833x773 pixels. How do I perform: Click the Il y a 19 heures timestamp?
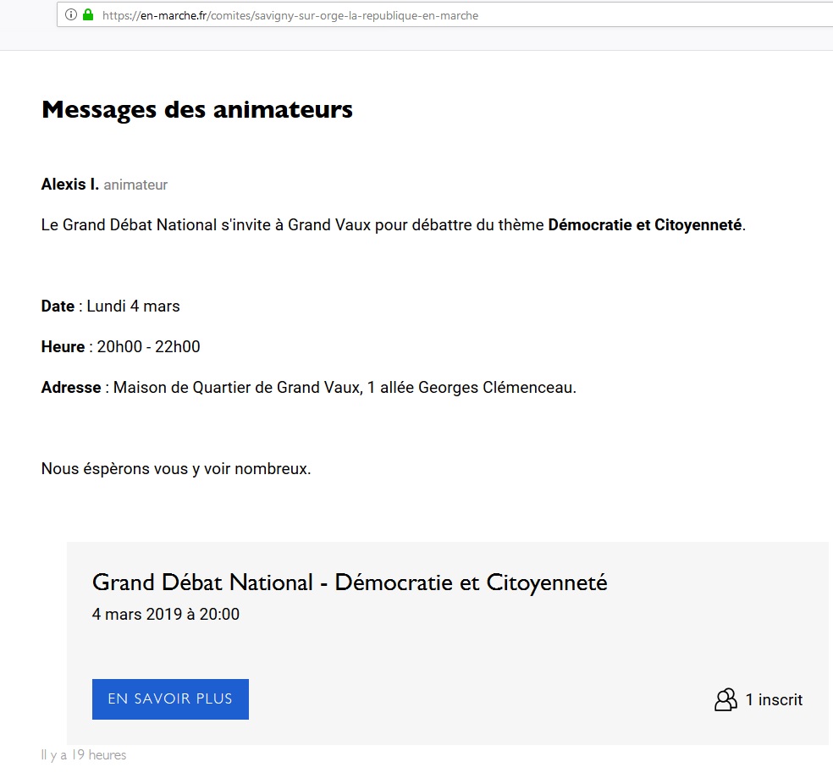(83, 754)
